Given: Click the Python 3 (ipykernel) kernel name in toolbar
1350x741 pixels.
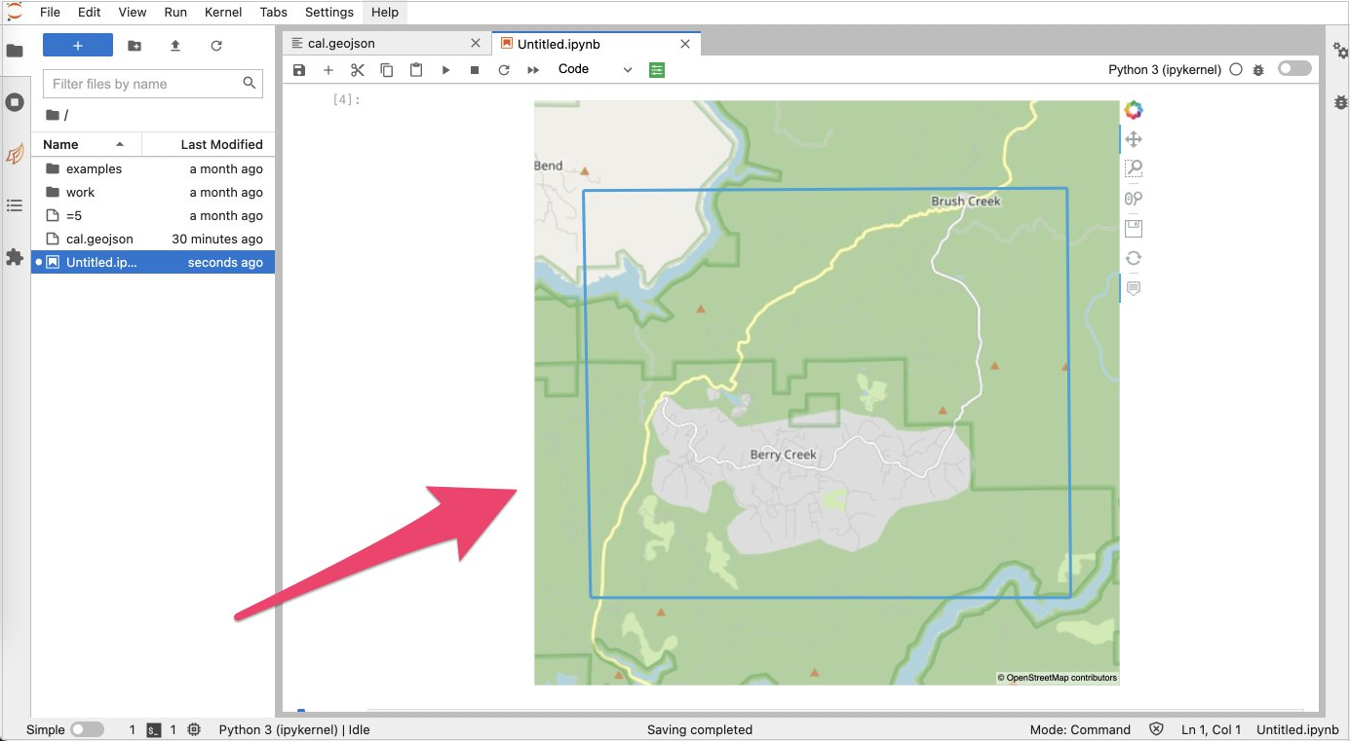Looking at the screenshot, I should coord(1165,70).
